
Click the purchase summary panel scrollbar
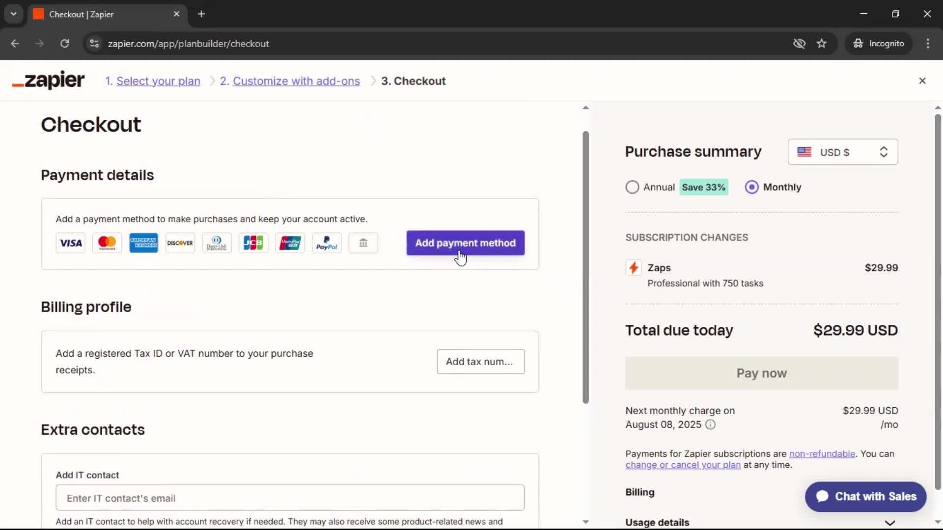click(938, 302)
